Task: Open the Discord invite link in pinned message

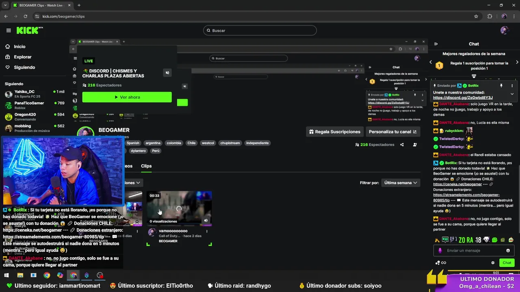Action: coord(463,98)
